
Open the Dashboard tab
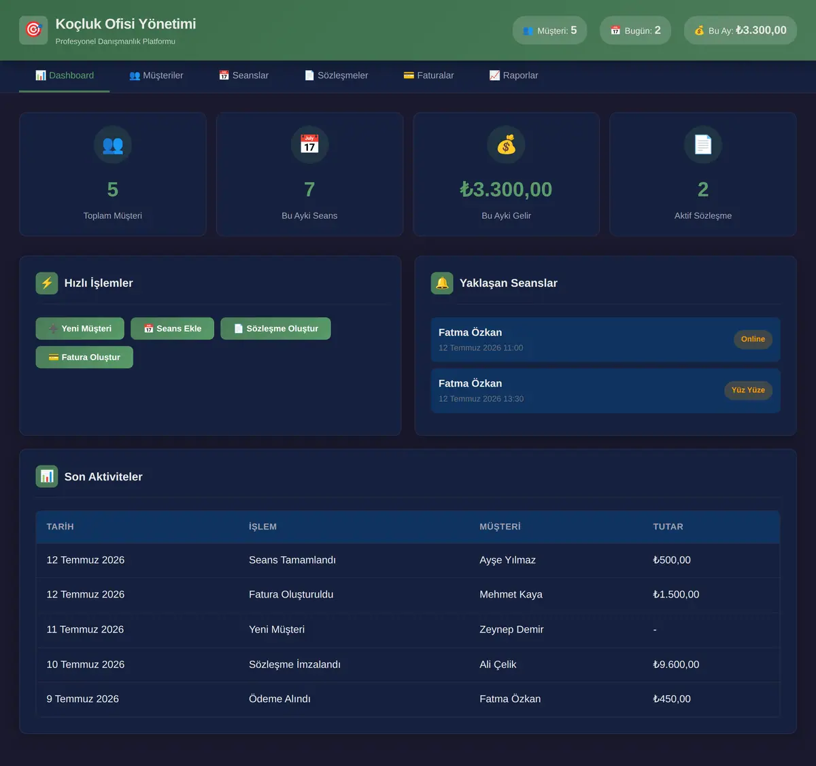[65, 75]
